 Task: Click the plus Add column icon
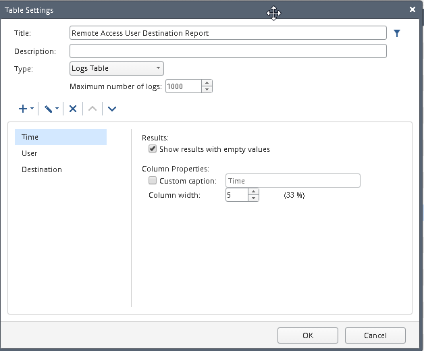pyautogui.click(x=23, y=109)
